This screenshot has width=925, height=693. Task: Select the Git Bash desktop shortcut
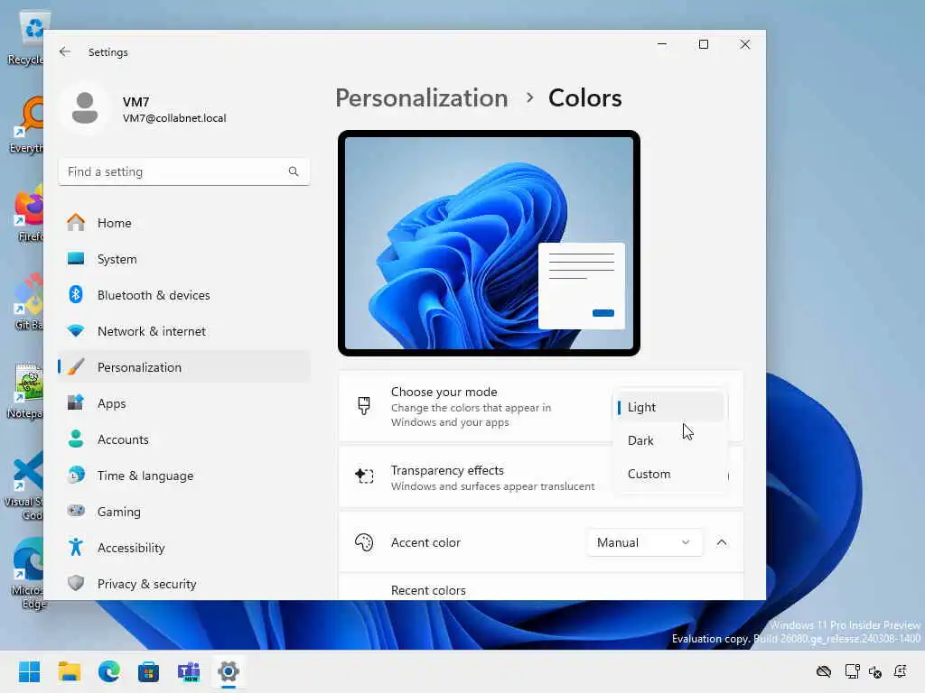[x=26, y=303]
